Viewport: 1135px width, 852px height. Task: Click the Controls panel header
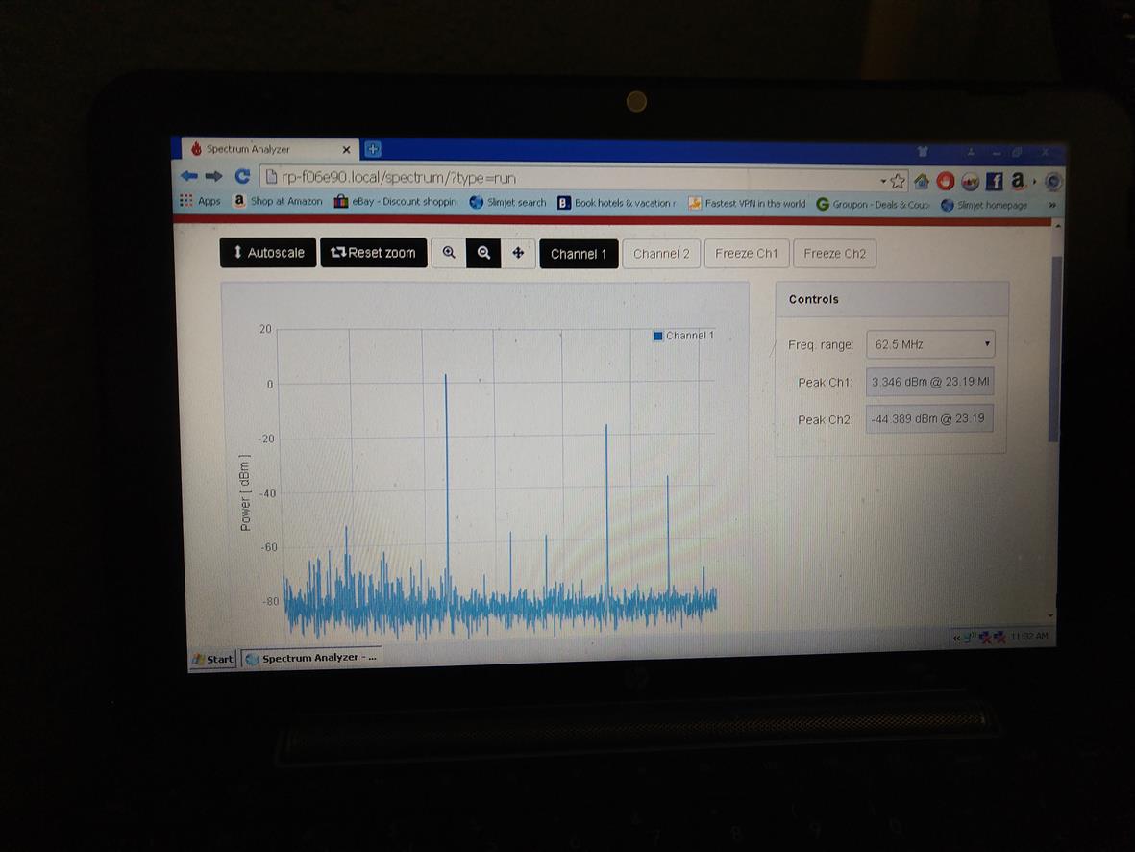892,299
